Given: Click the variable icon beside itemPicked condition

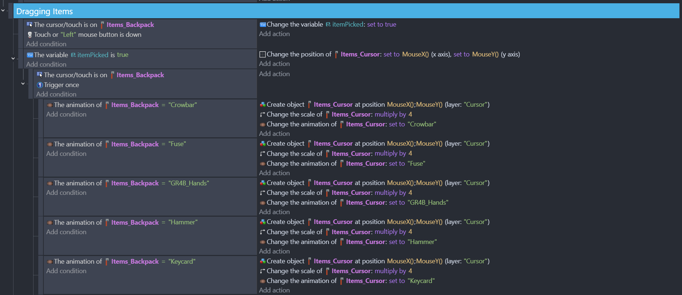Looking at the screenshot, I should (x=30, y=55).
